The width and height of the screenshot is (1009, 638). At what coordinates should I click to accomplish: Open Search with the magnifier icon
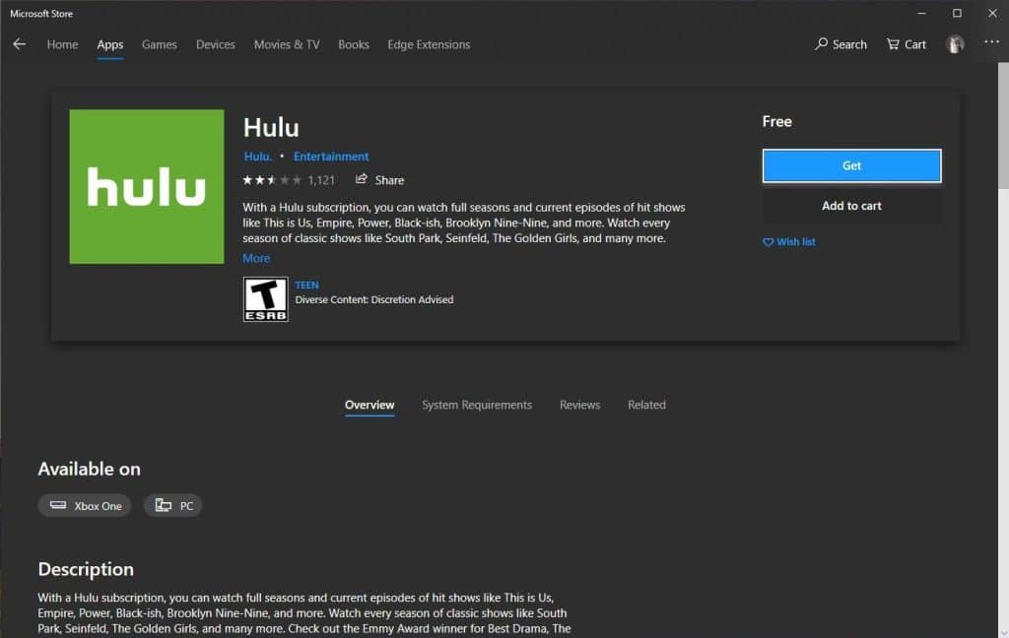(x=841, y=44)
